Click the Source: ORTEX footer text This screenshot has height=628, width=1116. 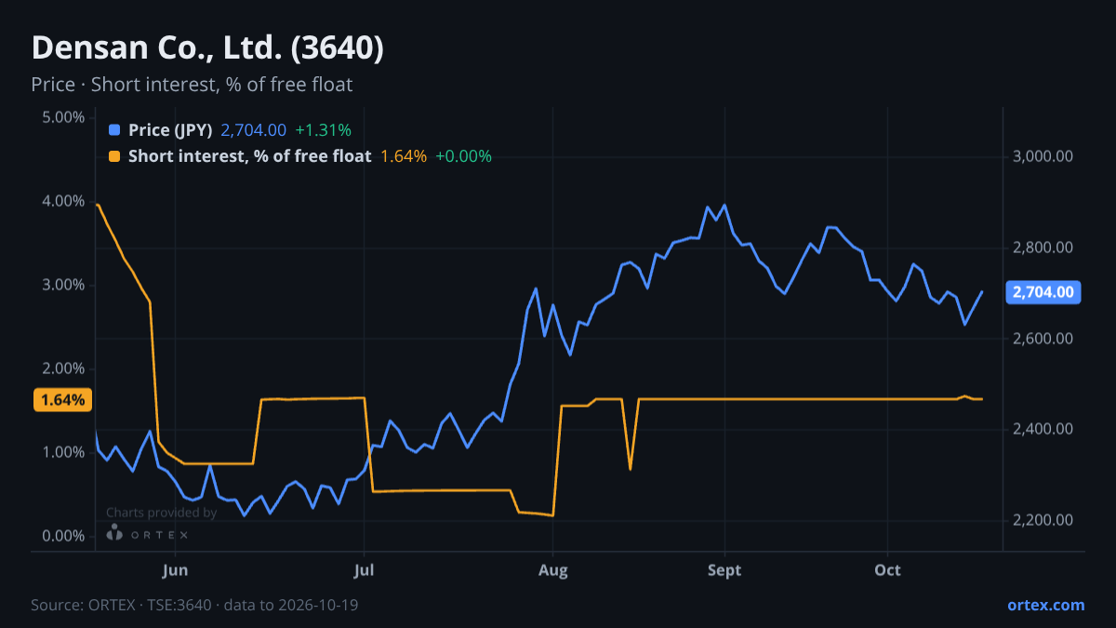tap(194, 605)
